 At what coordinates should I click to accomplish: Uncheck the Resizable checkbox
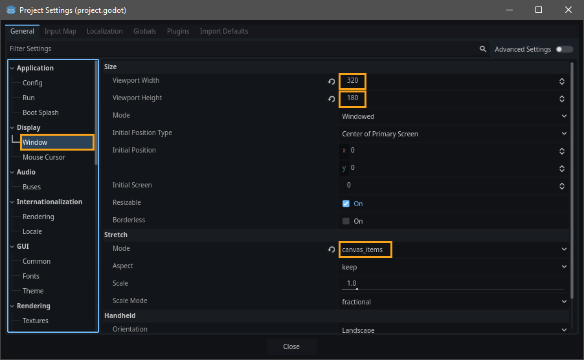point(346,204)
